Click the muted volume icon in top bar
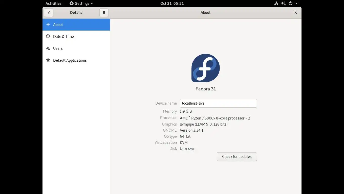344x194 pixels. 283,4
